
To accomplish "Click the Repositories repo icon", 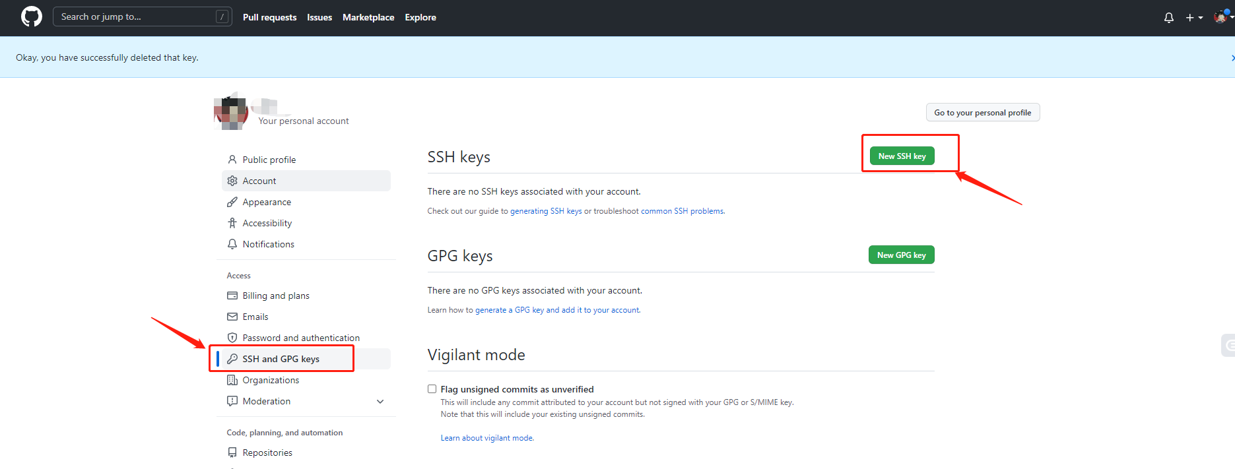I will click(232, 453).
